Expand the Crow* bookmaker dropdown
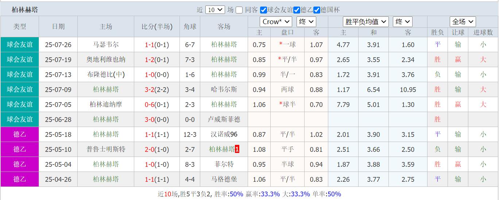Image resolution: width=499 pixels, height=200 pixels. (x=276, y=22)
